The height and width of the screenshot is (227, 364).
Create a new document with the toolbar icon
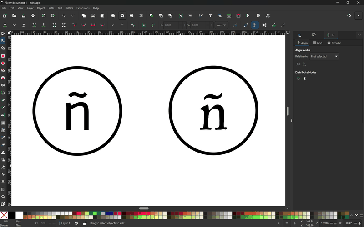tap(5, 15)
